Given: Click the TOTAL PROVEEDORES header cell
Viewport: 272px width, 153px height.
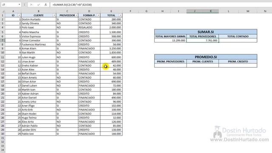Looking at the screenshot, I should click(x=203, y=37).
